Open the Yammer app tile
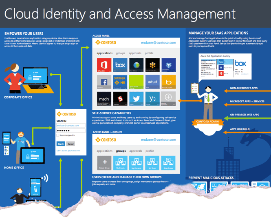The height and width of the screenshot is (217, 271). click(x=152, y=99)
